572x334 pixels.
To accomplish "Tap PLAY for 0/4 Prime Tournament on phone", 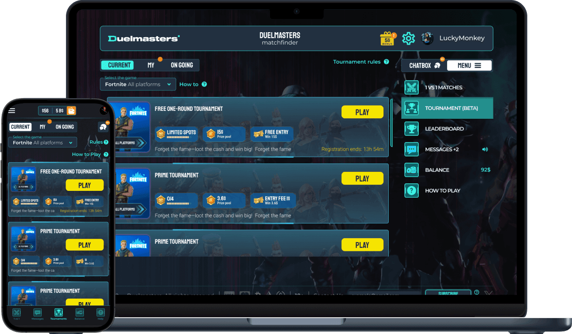I will 85,245.
